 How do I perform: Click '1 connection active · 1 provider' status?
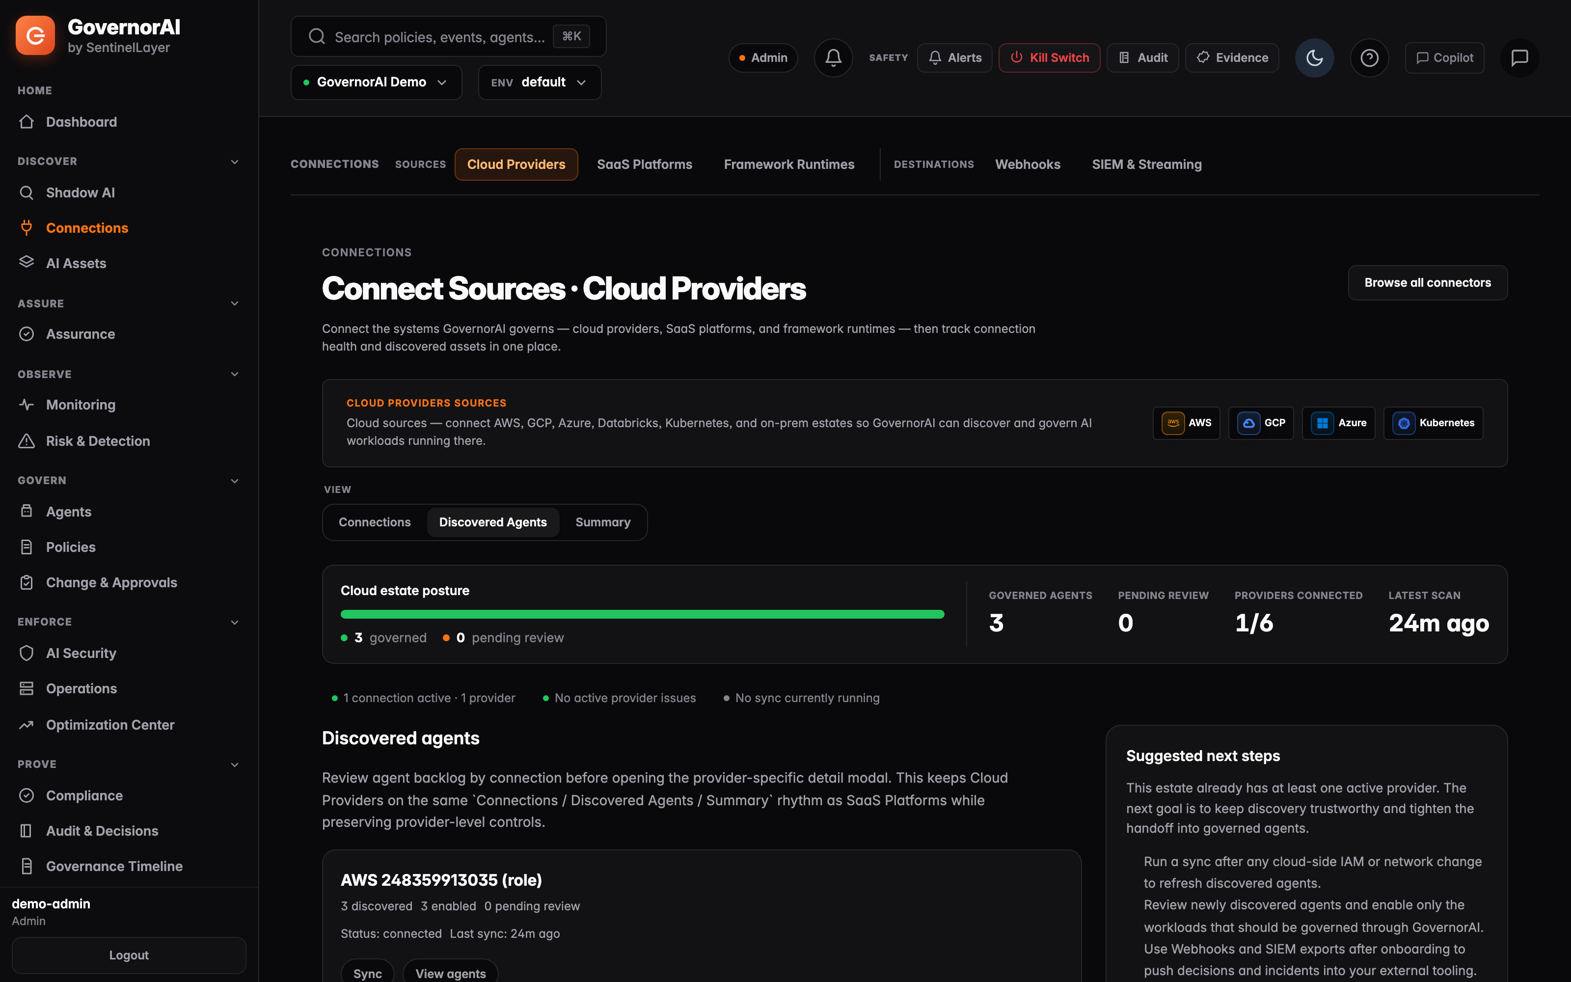[x=423, y=698]
